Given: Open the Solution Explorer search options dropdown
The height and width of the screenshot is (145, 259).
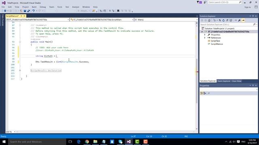Looking at the screenshot, I should click(x=257, y=24).
